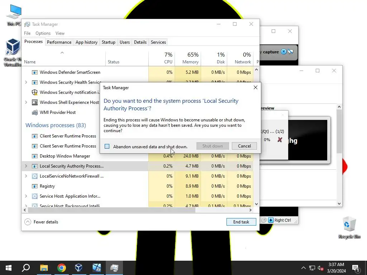Sort by Memory column header

click(x=188, y=58)
